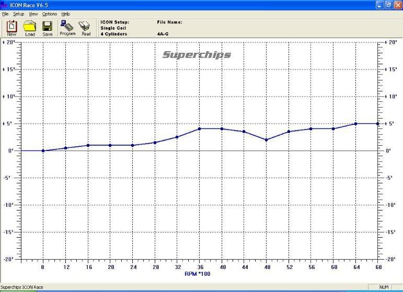The height and width of the screenshot is (292, 403).
Task: Select the dip point at 4800 RPM
Action: (266, 140)
